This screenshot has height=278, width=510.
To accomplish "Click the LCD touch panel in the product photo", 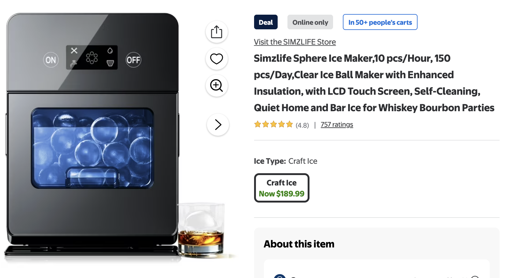I will (x=92, y=57).
